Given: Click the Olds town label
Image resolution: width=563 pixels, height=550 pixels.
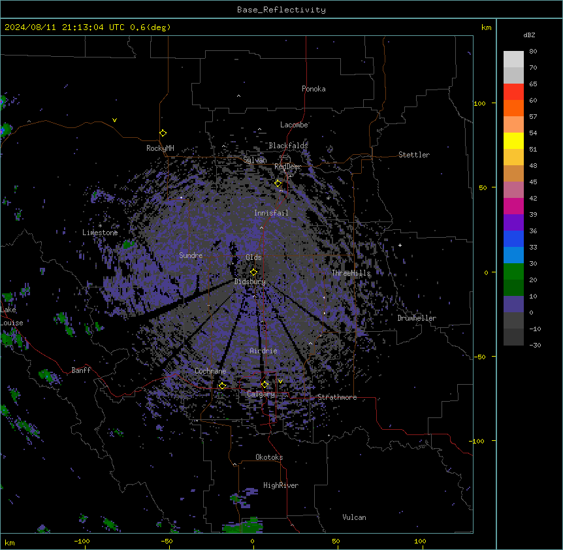Looking at the screenshot, I should [x=253, y=257].
